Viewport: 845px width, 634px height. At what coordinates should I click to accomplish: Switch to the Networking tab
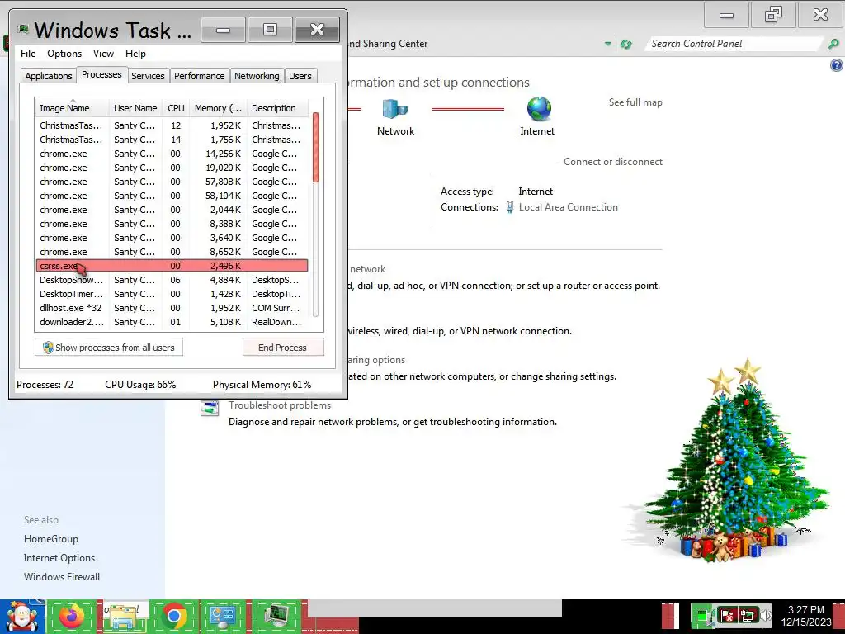click(257, 76)
